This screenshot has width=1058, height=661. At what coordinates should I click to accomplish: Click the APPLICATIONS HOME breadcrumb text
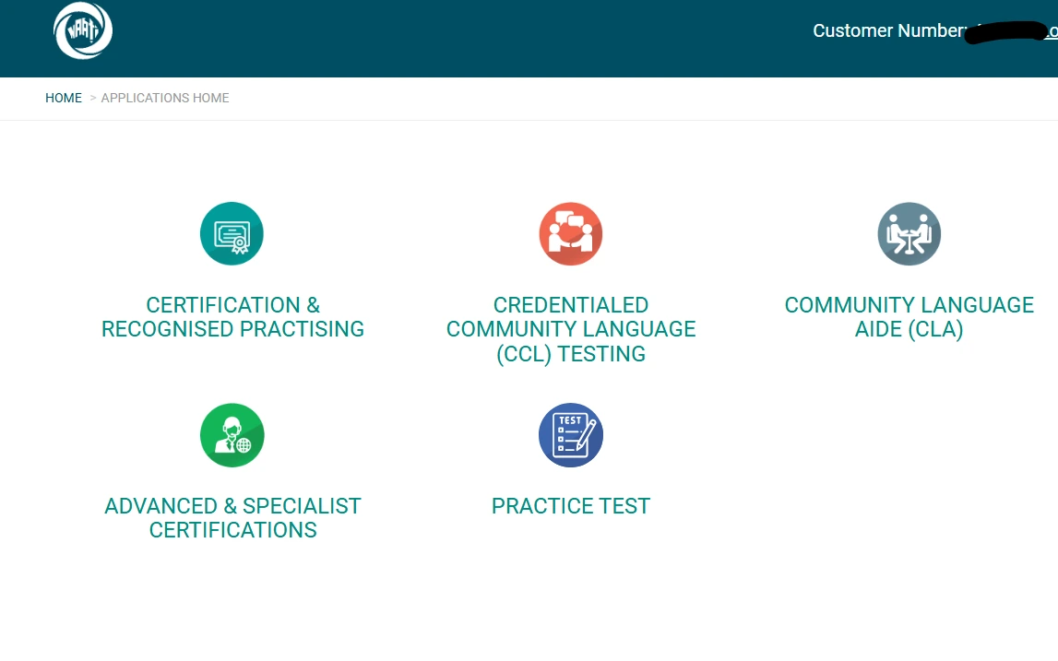165,98
